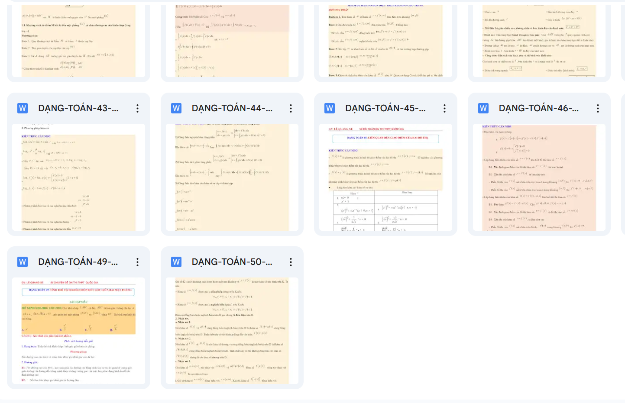This screenshot has height=403, width=625.
Task: Click the DẠNG-TOÁN-46 file title
Action: (538, 108)
